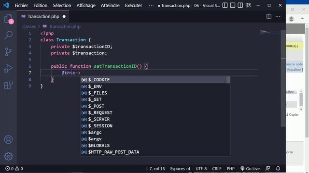Select $argc suggestion
This screenshot has height=173, width=309.
click(155, 133)
